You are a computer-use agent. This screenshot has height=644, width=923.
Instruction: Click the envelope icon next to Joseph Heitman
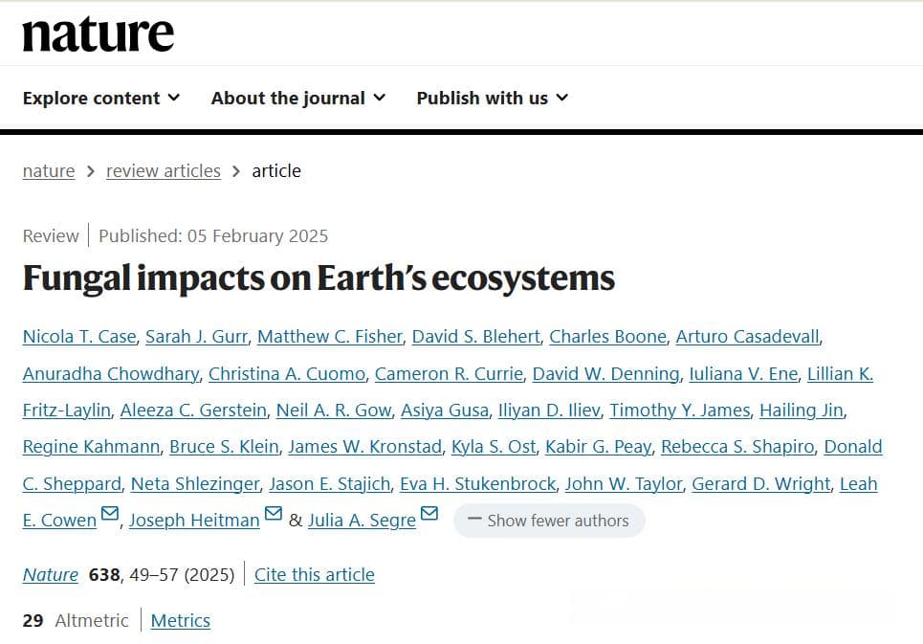tap(274, 513)
